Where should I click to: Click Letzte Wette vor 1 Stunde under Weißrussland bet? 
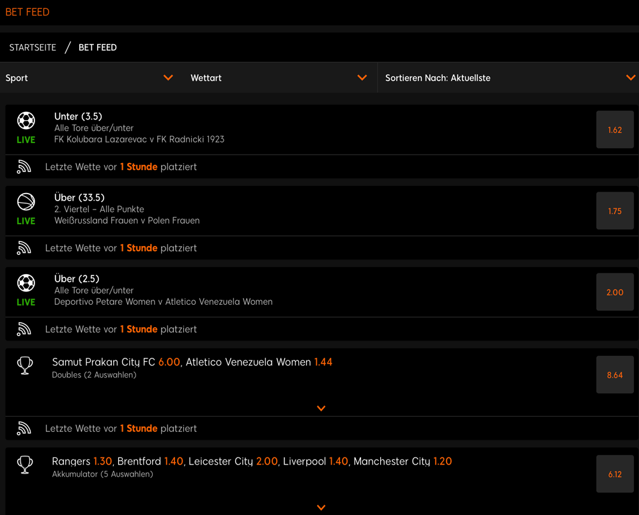tap(121, 248)
